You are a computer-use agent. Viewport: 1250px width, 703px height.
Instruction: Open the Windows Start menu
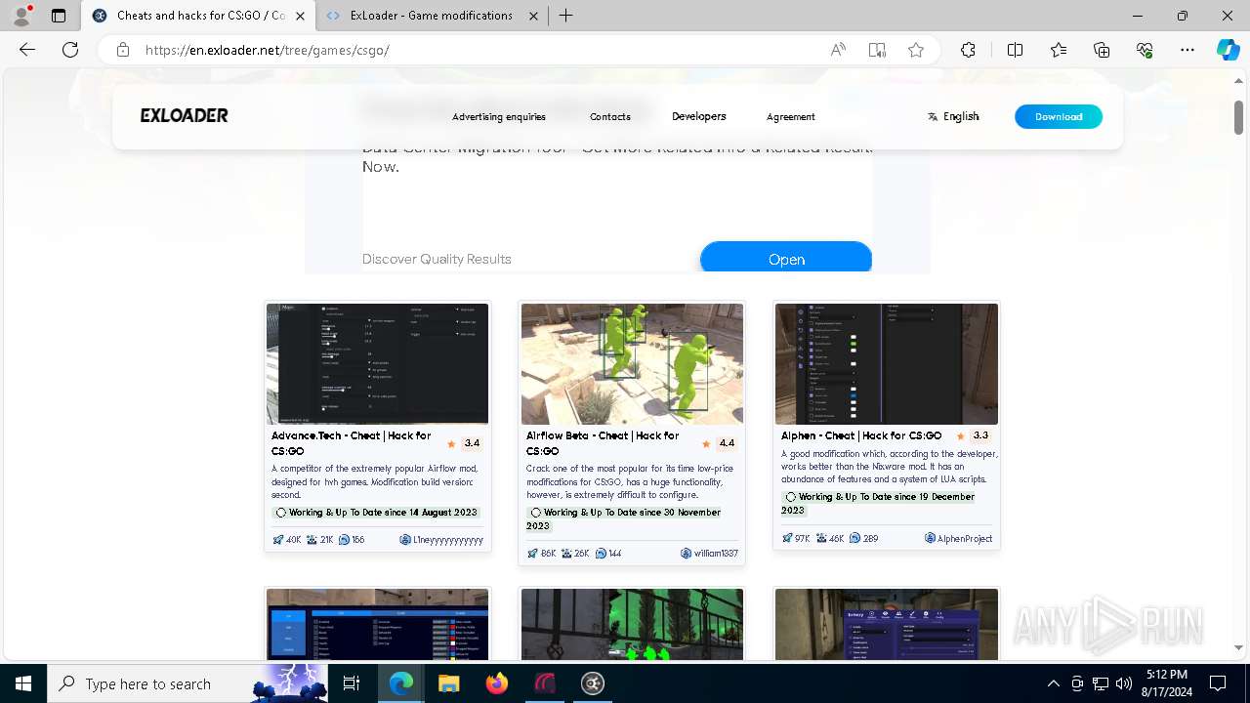click(x=23, y=683)
